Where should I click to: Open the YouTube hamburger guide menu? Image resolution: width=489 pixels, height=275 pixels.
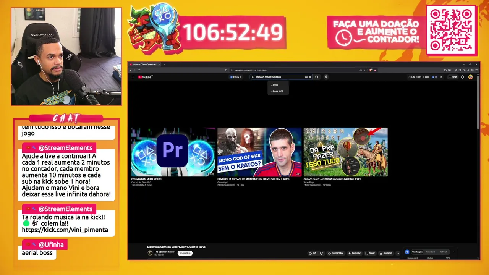[x=133, y=77]
